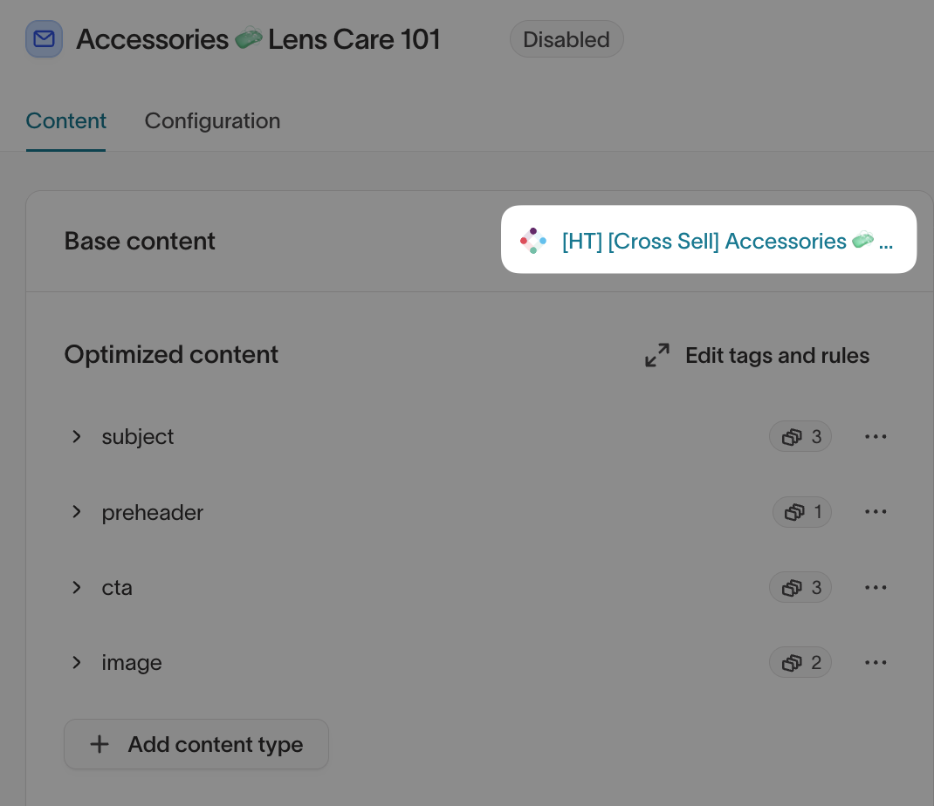Image resolution: width=934 pixels, height=806 pixels.
Task: Click the email envelope icon beside title
Action: pos(44,39)
